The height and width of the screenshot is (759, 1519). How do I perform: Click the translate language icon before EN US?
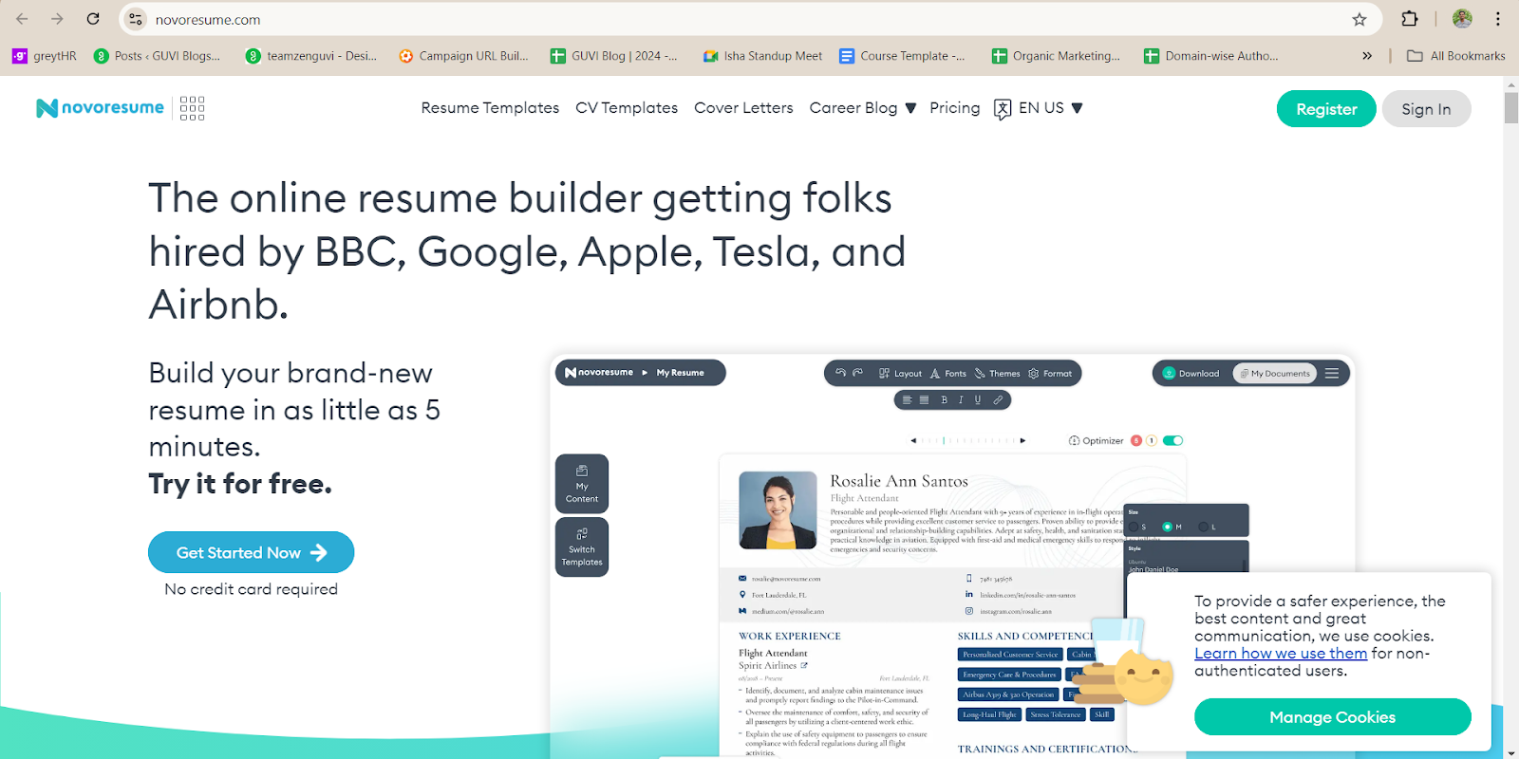click(x=1003, y=108)
